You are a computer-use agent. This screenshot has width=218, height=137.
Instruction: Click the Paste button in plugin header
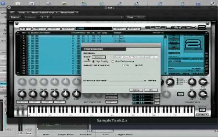click(141, 17)
